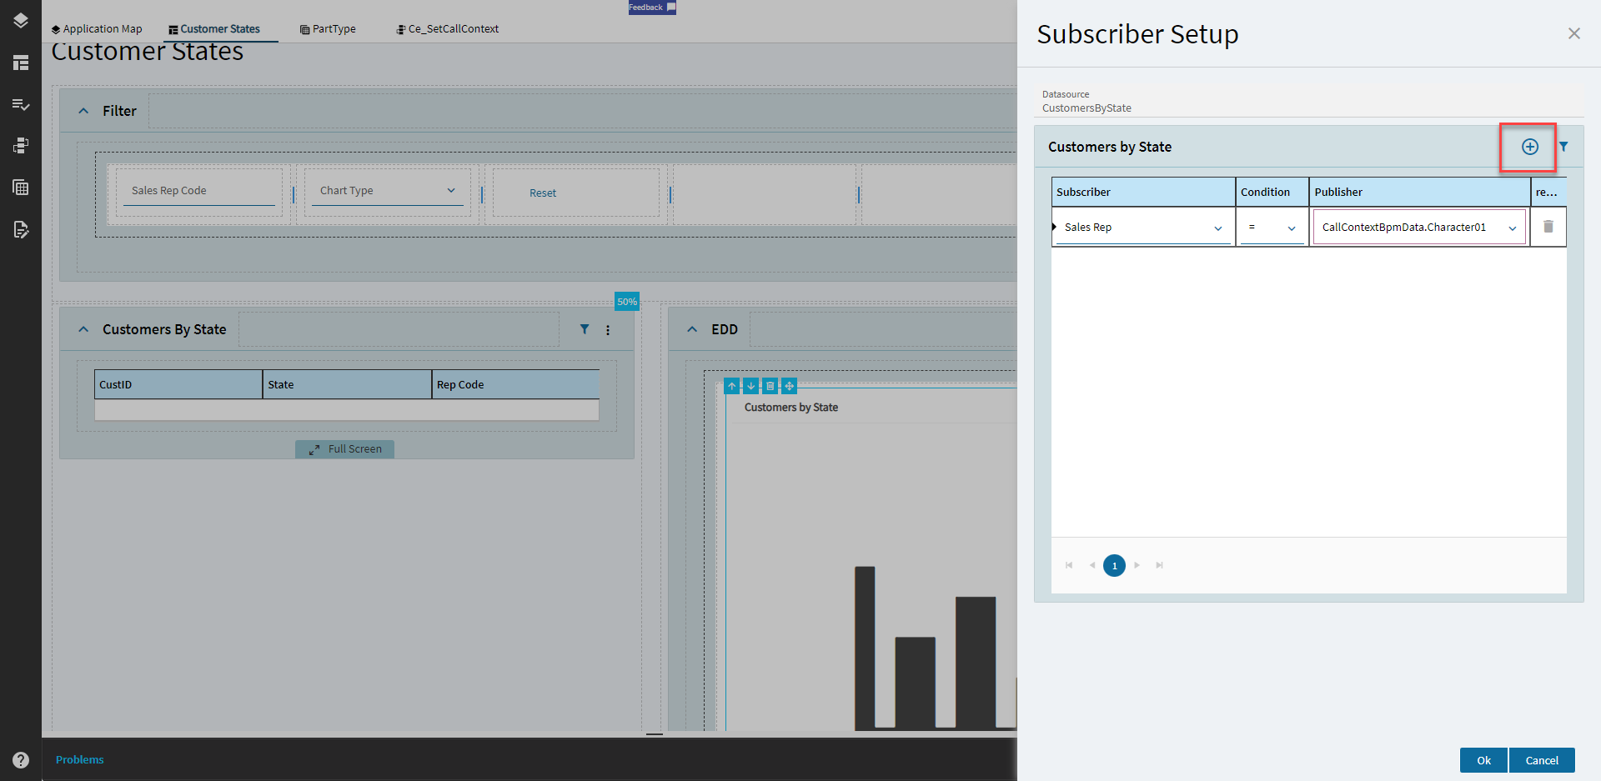Screen dimensions: 1601x781
Task: Open the layout pages sidebar icon
Action: (21, 63)
